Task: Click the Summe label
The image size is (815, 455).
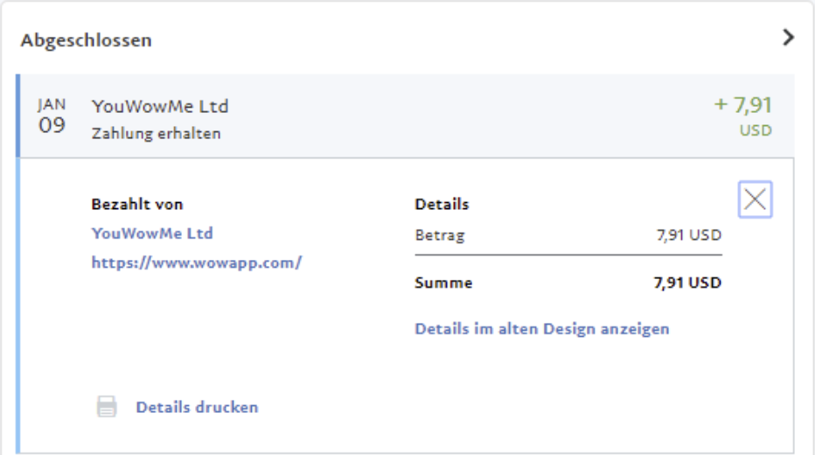Action: tap(443, 283)
